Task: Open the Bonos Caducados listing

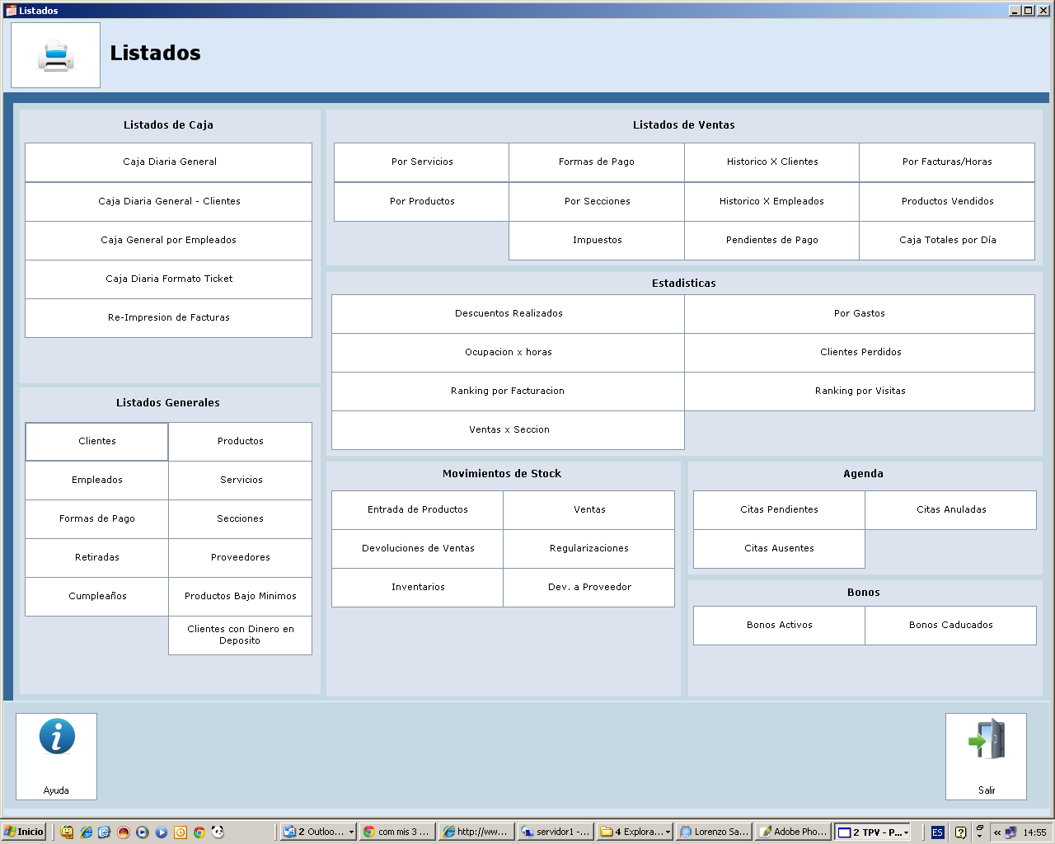Action: (x=950, y=626)
